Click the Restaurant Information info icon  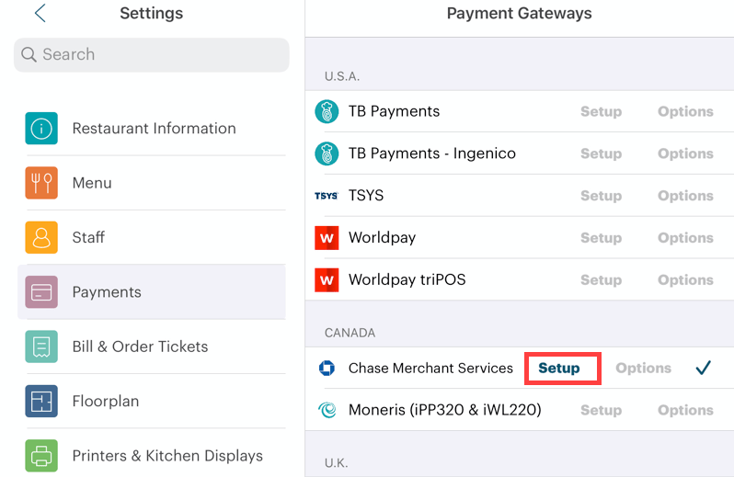[x=41, y=129]
